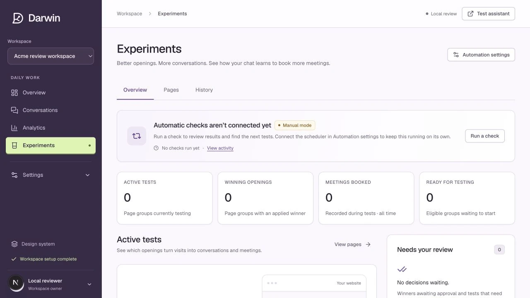Expand the Settings section chevron
The width and height of the screenshot is (530, 298).
tap(87, 175)
